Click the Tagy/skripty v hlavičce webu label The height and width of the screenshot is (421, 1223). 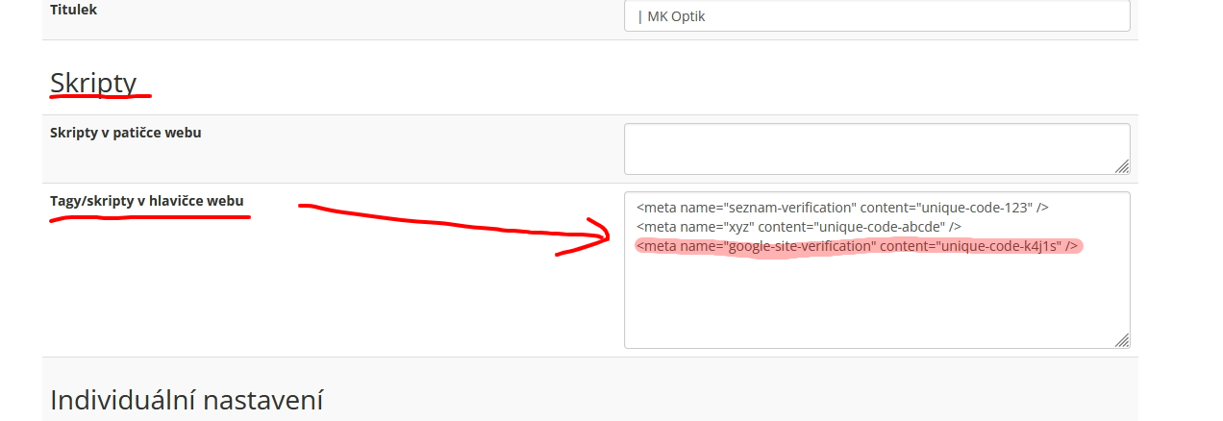147,201
